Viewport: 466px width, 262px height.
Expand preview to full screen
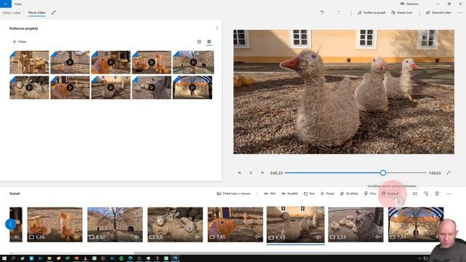click(x=449, y=172)
